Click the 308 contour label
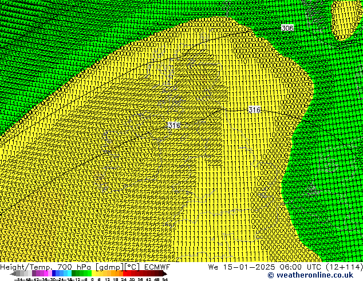 click(287, 28)
